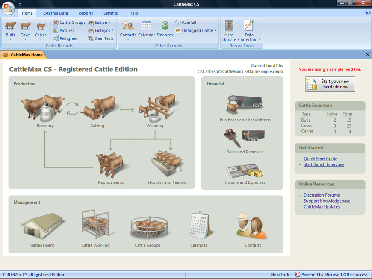
Task: Click the Stockers and Feeders icon
Action: [x=167, y=164]
